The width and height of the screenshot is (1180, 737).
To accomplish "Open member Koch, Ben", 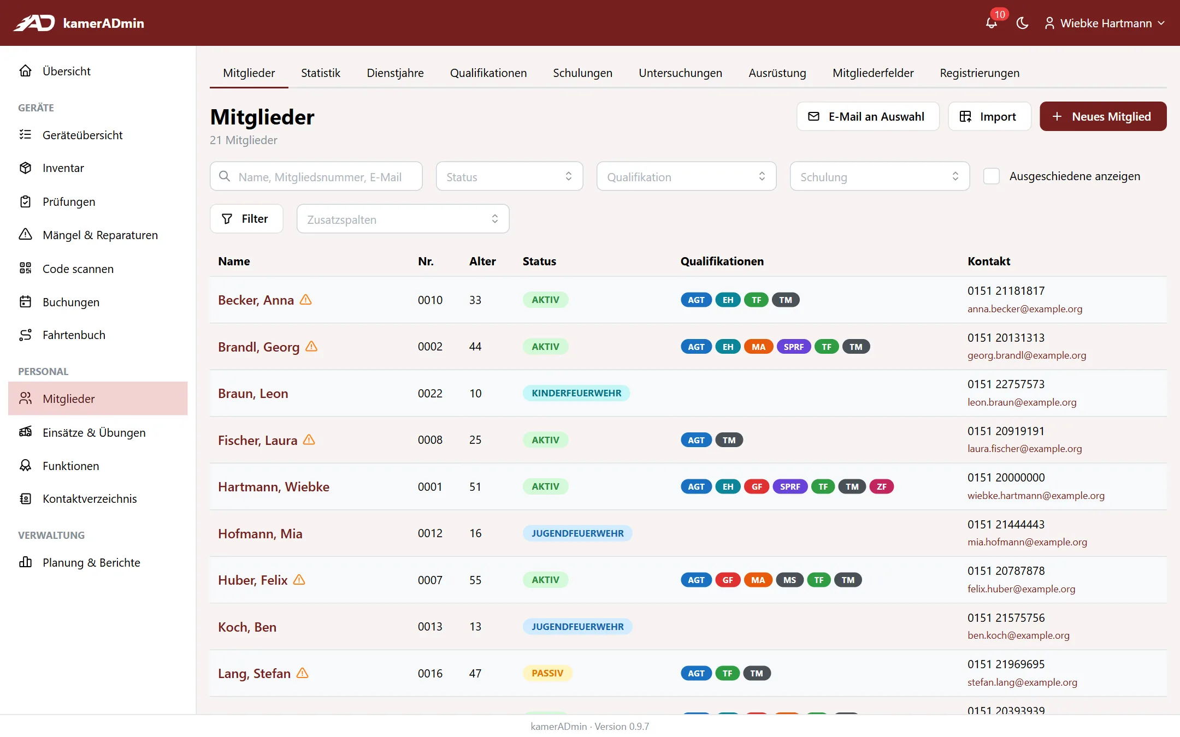I will tap(247, 627).
